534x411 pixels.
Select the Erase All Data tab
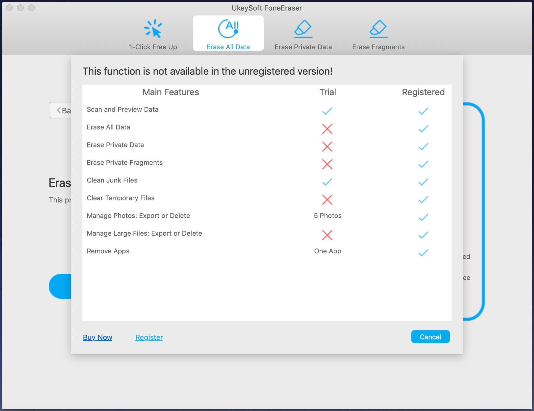228,35
